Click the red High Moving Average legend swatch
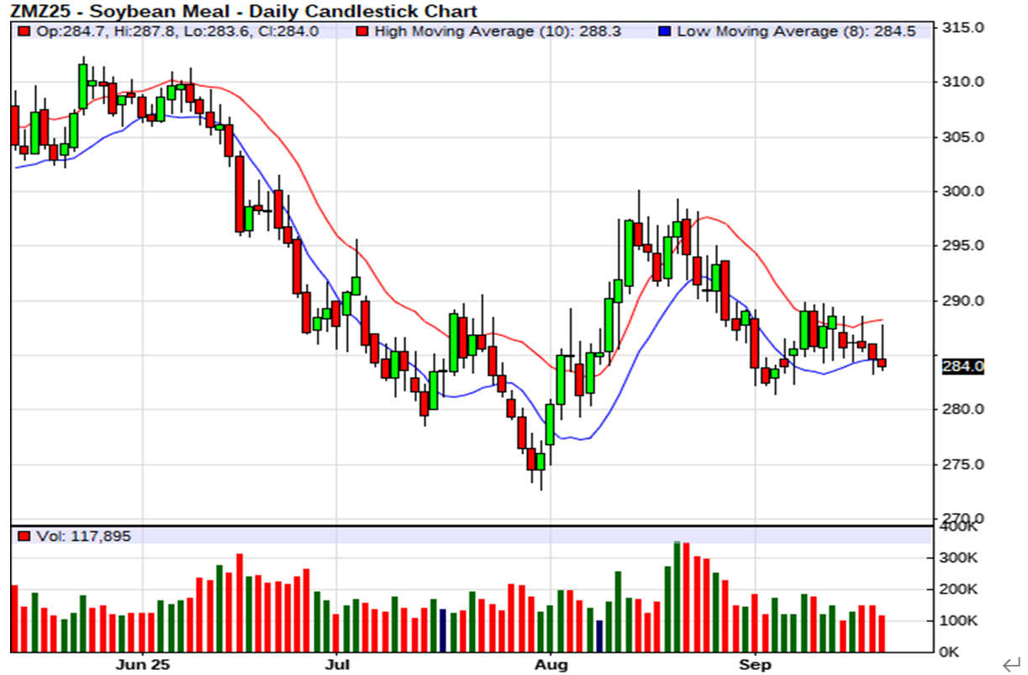Screen dimensions: 1028x675 (362, 31)
